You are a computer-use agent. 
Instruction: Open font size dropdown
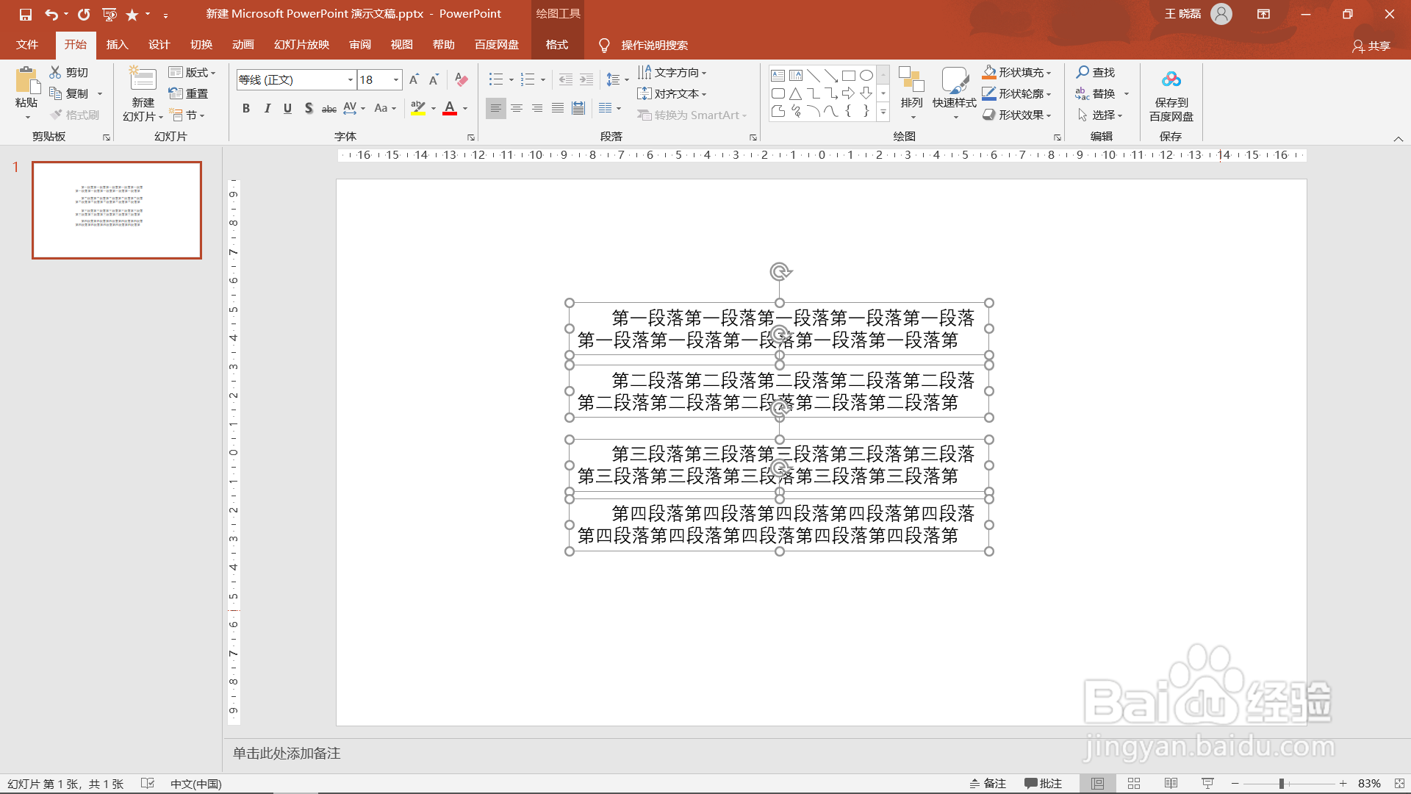(x=396, y=79)
